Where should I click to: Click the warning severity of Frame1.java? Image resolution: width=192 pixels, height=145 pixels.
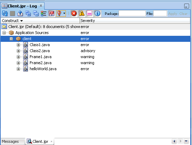(x=87, y=57)
